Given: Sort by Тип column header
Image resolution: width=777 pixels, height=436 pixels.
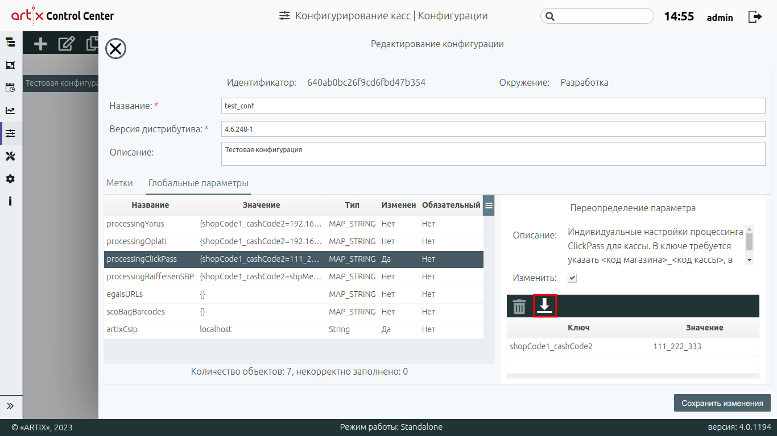Looking at the screenshot, I should [x=352, y=205].
